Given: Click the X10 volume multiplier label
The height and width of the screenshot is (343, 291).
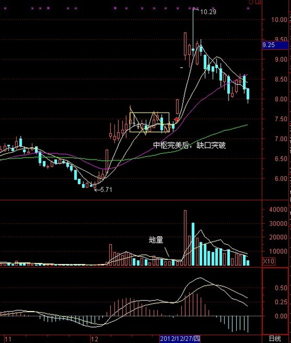Looking at the screenshot, I should tap(269, 261).
